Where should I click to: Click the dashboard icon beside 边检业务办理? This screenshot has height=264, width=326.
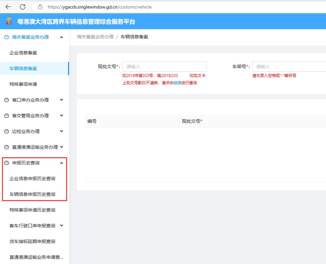pyautogui.click(x=7, y=132)
